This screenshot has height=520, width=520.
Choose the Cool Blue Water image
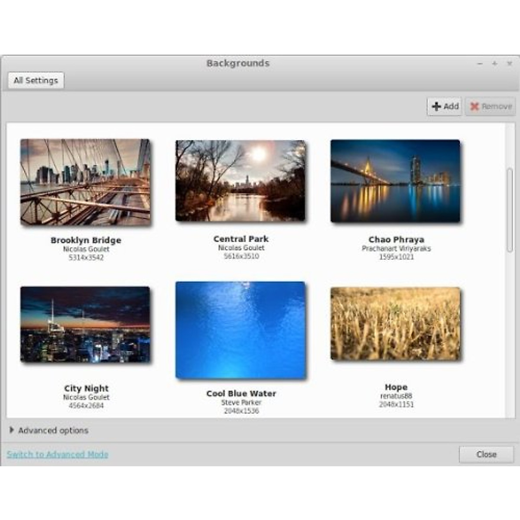click(240, 330)
